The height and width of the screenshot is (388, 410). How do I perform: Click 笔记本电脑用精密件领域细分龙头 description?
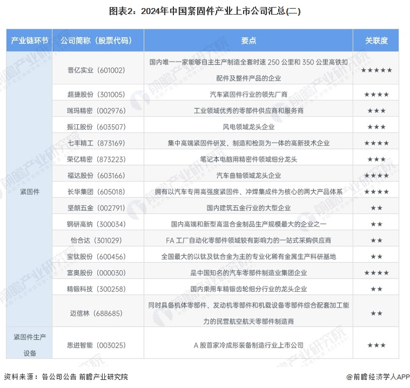248,159
